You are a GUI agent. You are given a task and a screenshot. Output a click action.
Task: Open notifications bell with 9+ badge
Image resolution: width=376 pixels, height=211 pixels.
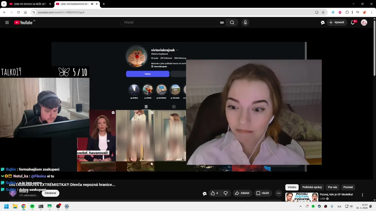[353, 23]
